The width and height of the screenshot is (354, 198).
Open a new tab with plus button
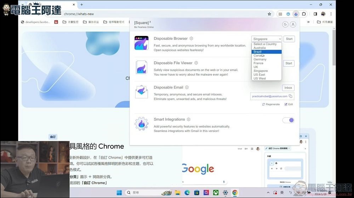click(x=81, y=5)
